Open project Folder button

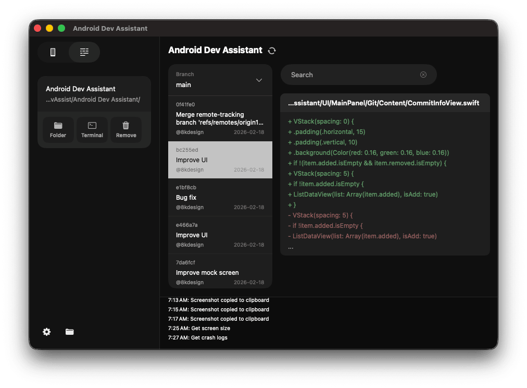pyautogui.click(x=58, y=129)
